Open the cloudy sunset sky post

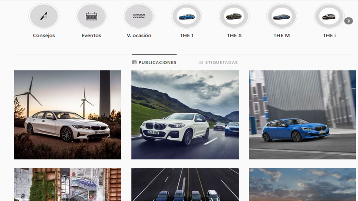coord(302,185)
